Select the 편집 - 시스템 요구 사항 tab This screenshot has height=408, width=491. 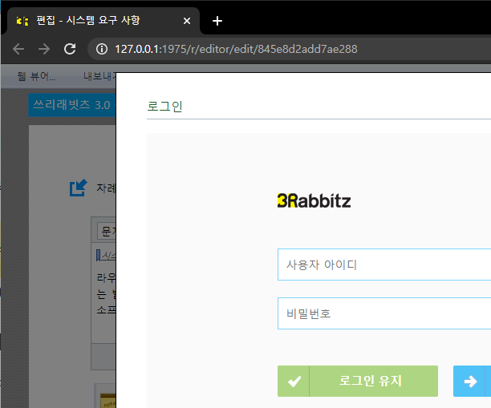pos(103,21)
